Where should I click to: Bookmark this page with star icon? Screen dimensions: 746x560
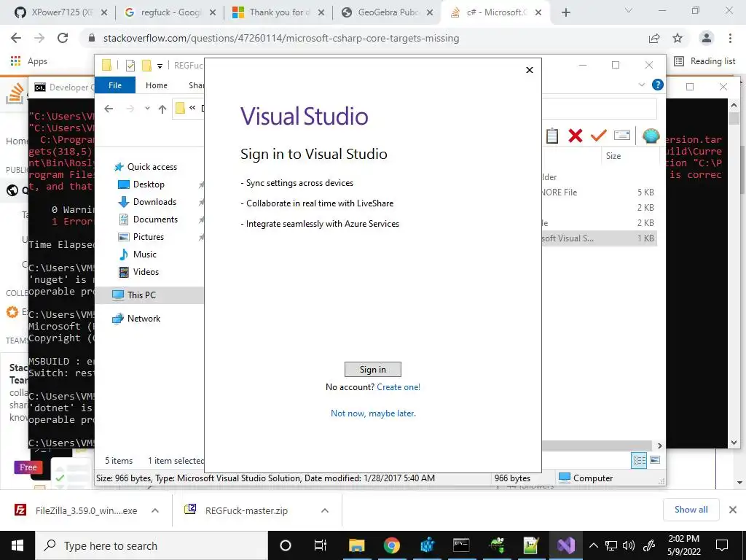(x=678, y=39)
